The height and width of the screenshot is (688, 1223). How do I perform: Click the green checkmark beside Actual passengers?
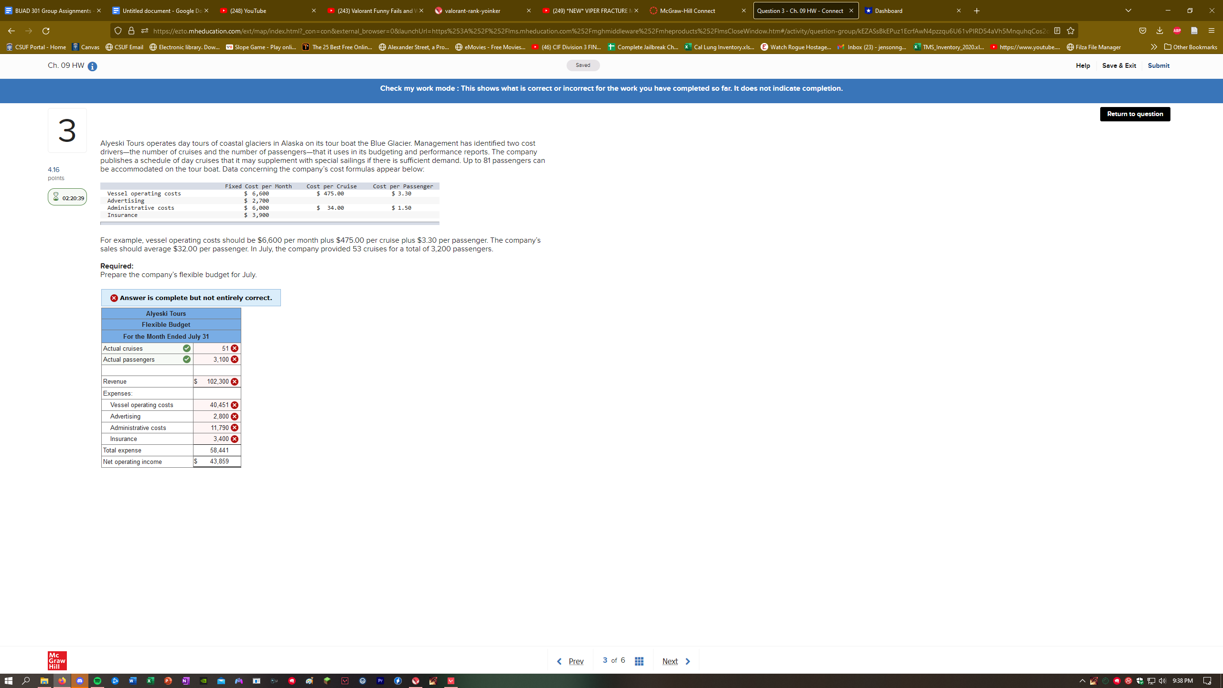[186, 359]
